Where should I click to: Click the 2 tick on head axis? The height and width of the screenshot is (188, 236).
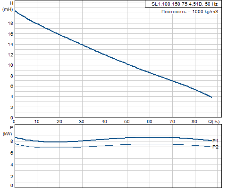12,108
